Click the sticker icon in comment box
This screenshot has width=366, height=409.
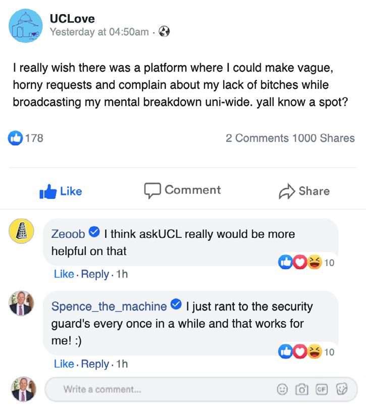point(343,389)
